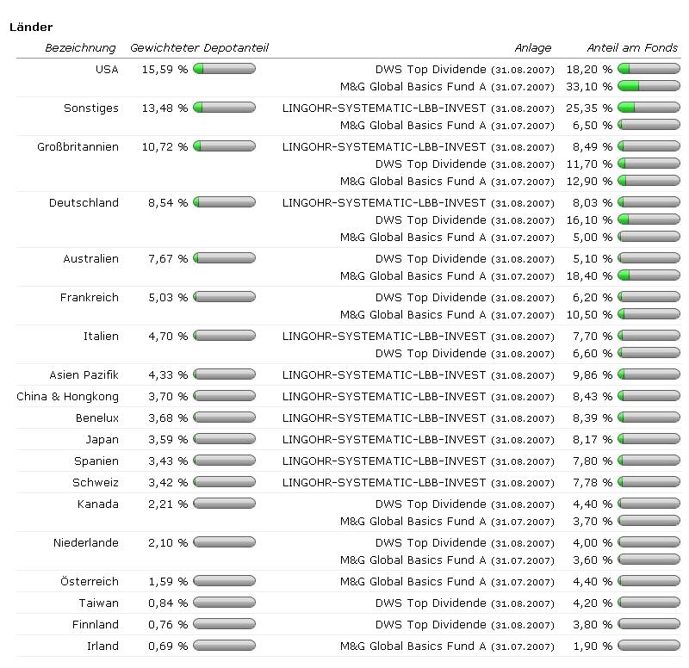Select the Australien row label
Viewport: 689px width, 668px height.
90,259
